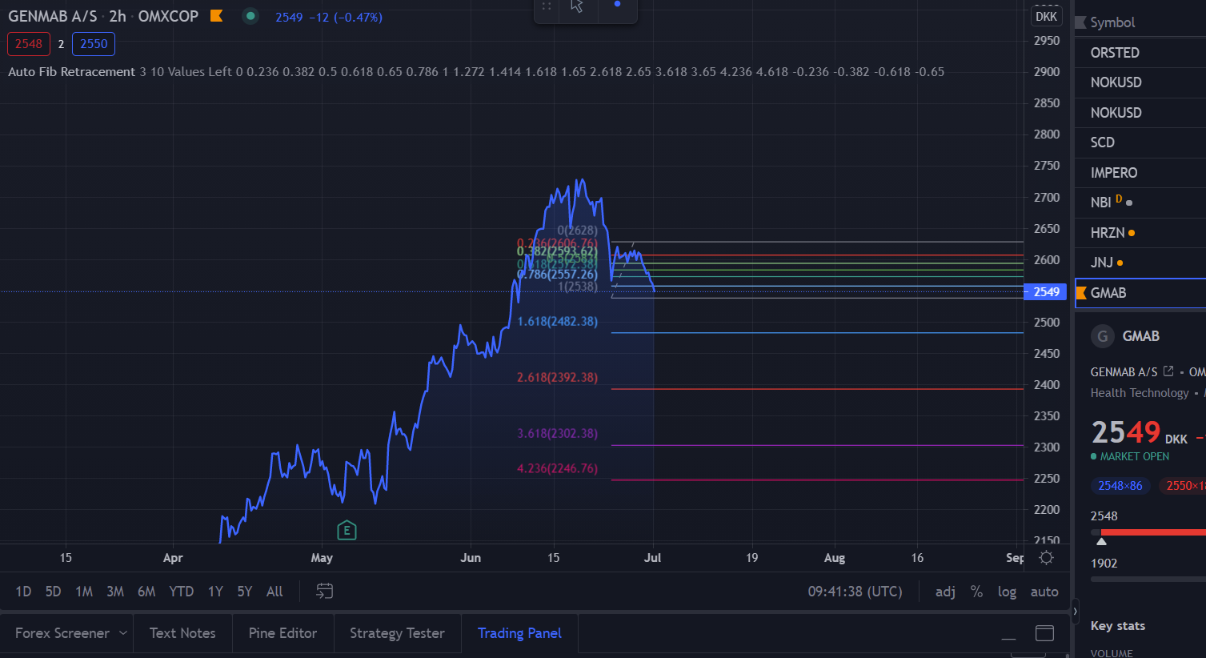Image resolution: width=1206 pixels, height=658 pixels.
Task: Toggle adj price adjustment
Action: 945,592
